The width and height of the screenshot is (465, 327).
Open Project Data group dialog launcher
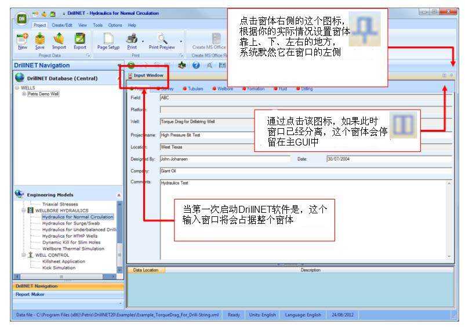coord(88,56)
